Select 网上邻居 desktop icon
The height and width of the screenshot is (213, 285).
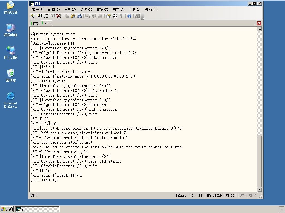point(11,53)
